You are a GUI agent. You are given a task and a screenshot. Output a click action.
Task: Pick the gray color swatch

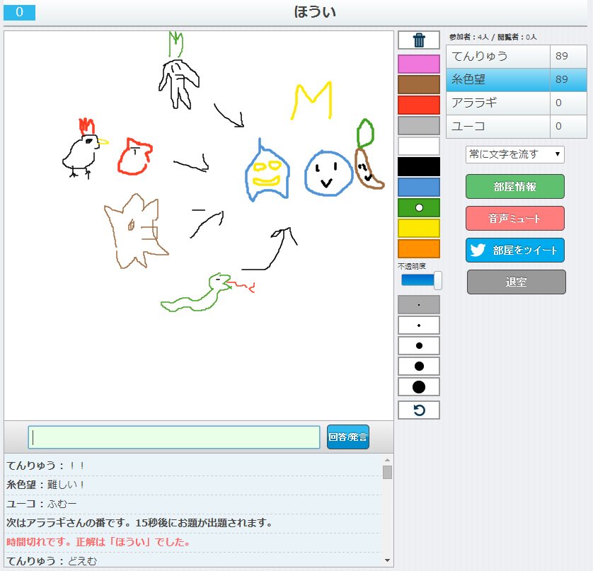(x=419, y=125)
